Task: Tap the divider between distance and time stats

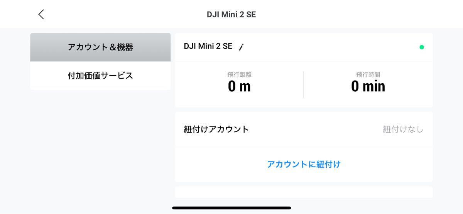Action: coord(304,84)
